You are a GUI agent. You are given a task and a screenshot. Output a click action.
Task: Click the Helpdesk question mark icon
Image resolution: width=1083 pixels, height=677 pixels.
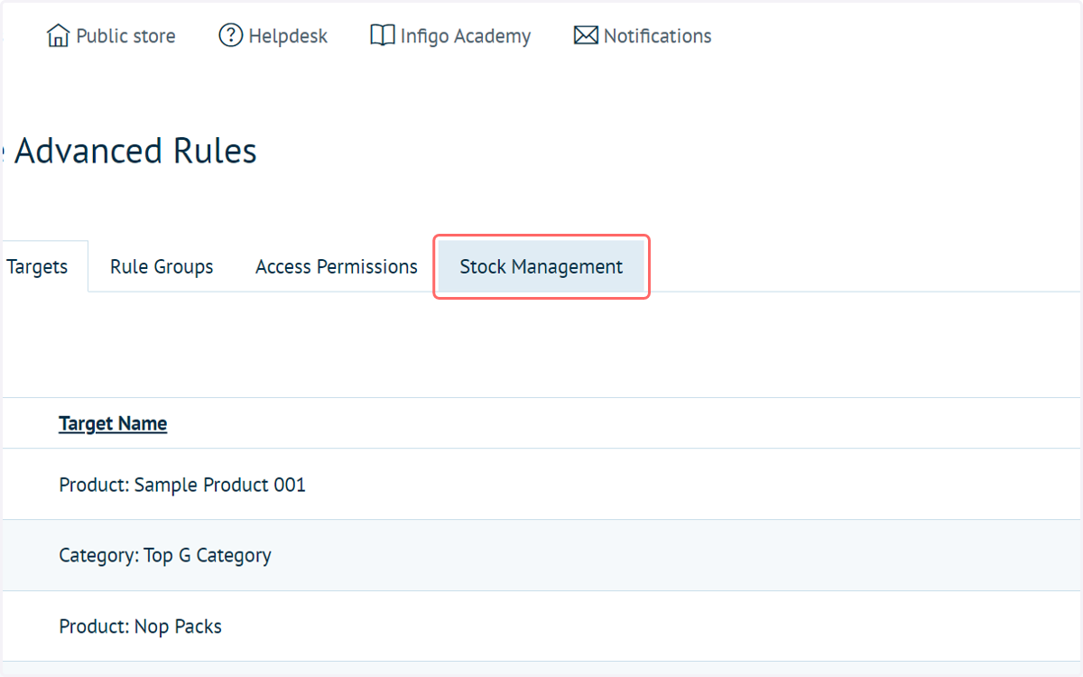[x=231, y=36]
